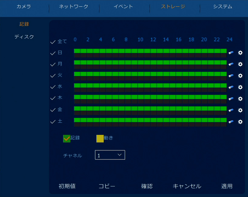Switch to the カメラ tab
This screenshot has height=197, width=248.
pos(24,6)
